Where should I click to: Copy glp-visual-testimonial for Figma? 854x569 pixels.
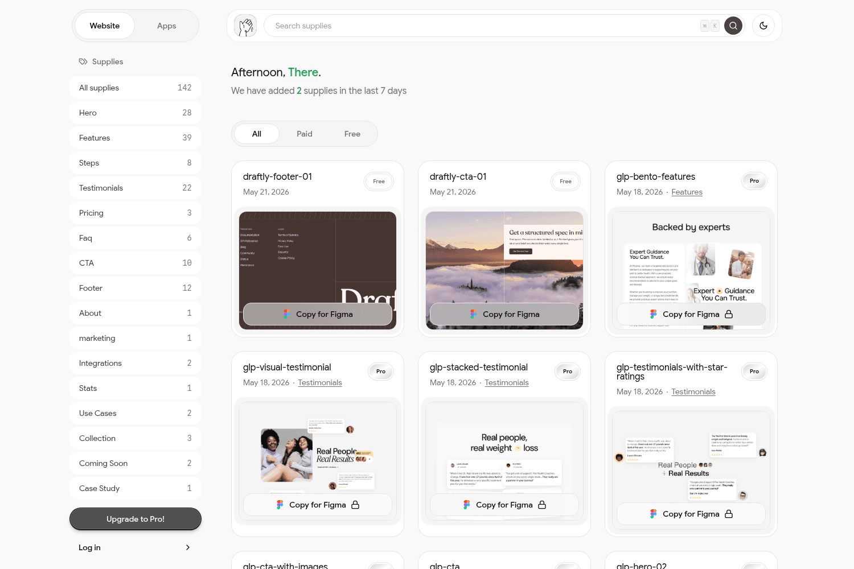pyautogui.click(x=318, y=505)
